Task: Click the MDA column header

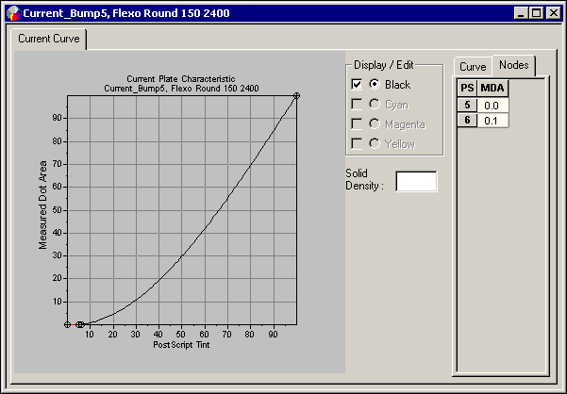Action: point(492,89)
